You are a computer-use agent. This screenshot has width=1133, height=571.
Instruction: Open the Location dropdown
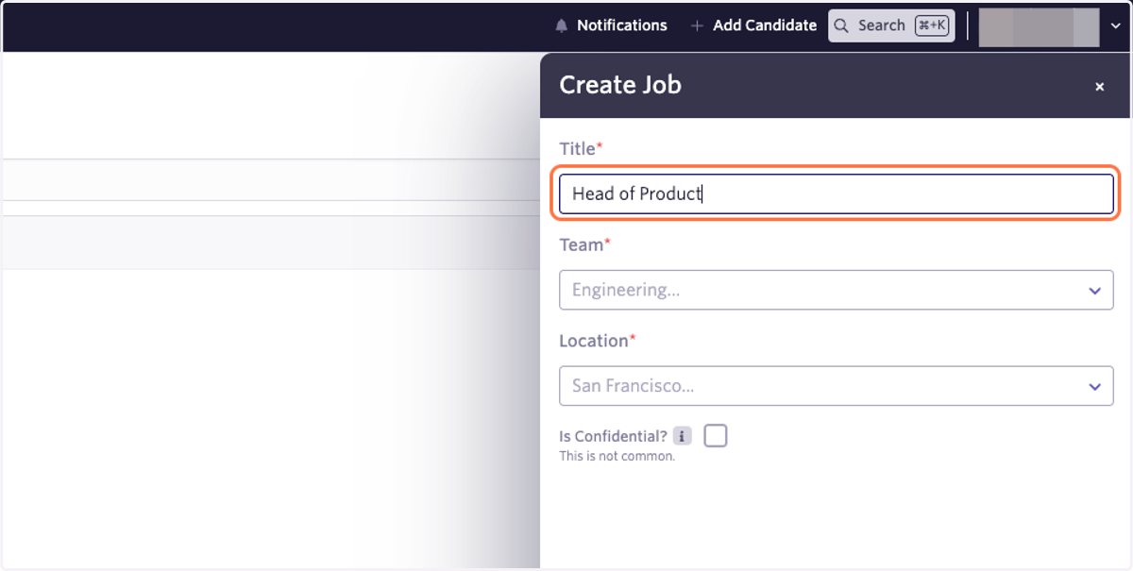tap(837, 386)
